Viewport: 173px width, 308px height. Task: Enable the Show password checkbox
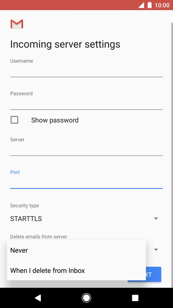14,120
